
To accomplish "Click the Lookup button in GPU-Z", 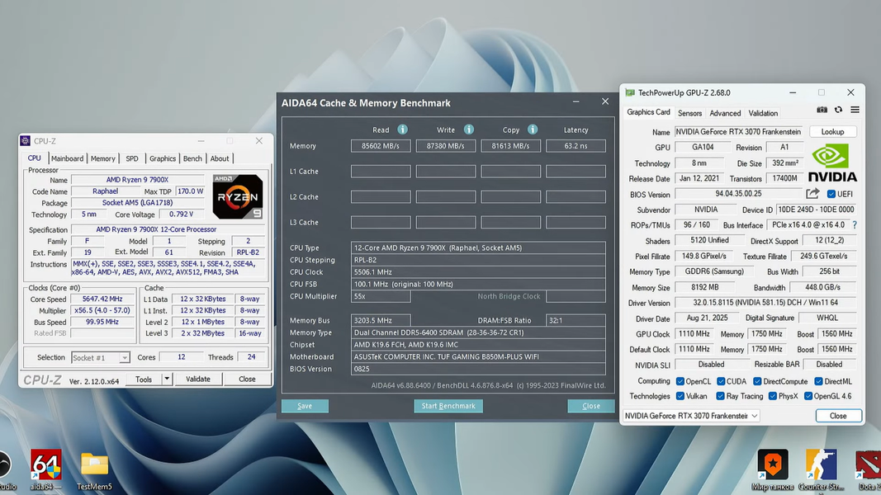I will (x=832, y=132).
